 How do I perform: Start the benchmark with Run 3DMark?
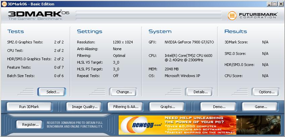pos(29,107)
